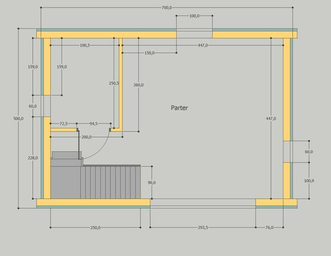331x256 pixels.
Task: Click the 94,5 door width dimension
Action: click(x=94, y=123)
